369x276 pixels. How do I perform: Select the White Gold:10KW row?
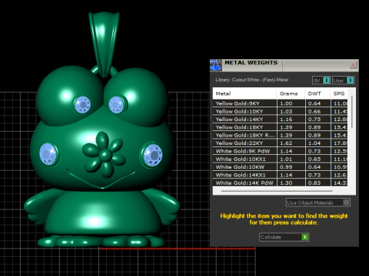click(280, 167)
